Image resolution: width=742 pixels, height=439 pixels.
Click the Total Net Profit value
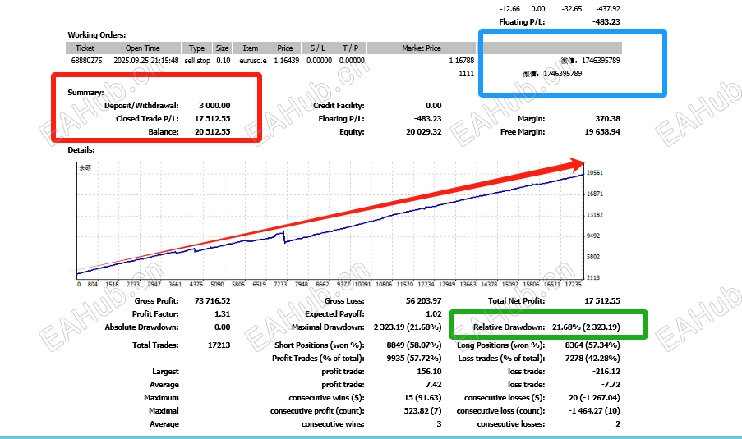602,300
